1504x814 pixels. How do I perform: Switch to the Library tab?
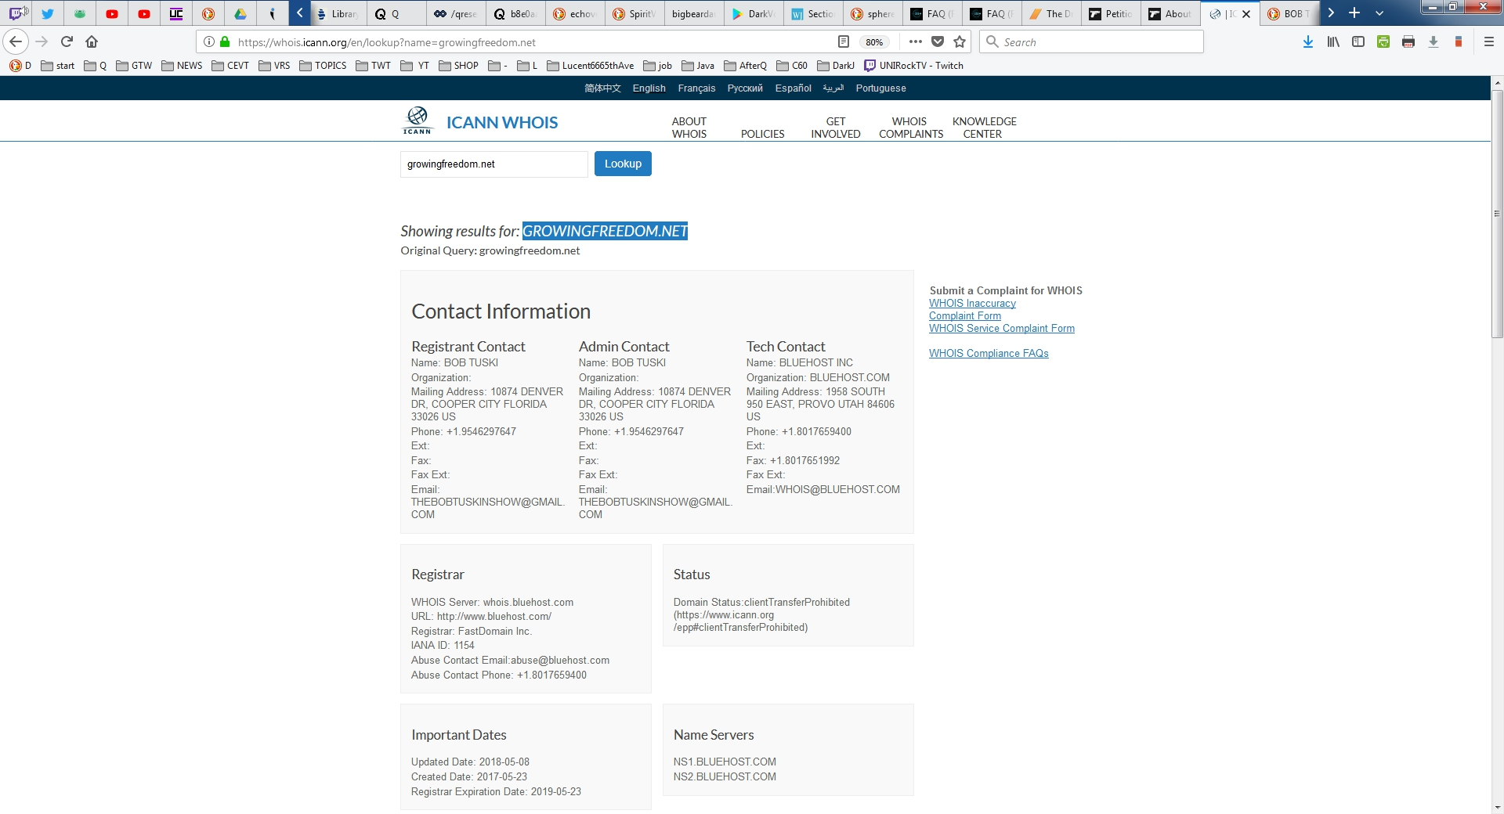[x=339, y=13]
